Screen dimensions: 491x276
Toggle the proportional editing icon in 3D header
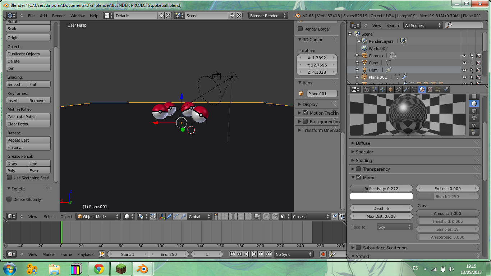[266, 216]
